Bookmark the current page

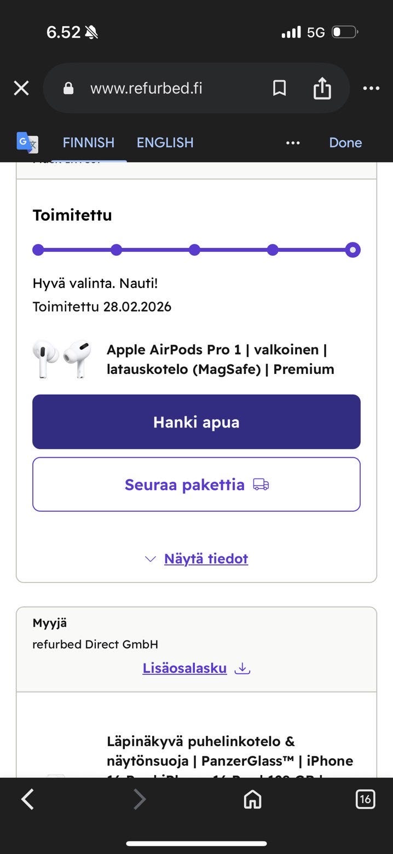(x=279, y=88)
